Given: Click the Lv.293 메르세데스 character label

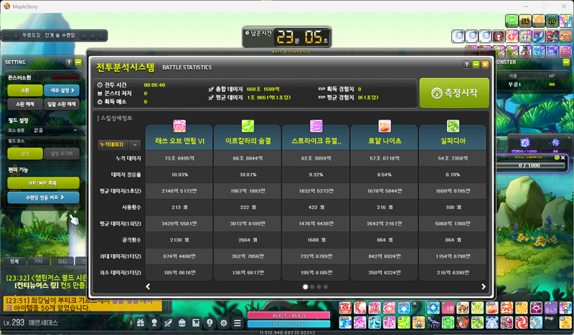Looking at the screenshot, I should (31, 323).
